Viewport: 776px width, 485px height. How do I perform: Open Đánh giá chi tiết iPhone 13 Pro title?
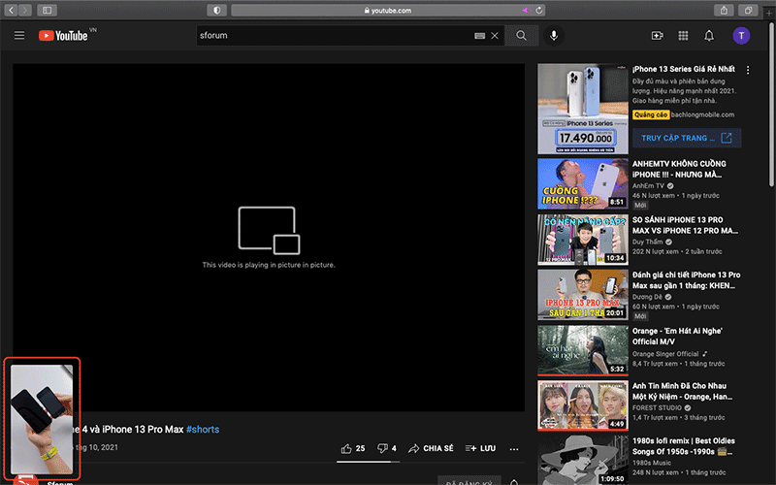coord(687,280)
